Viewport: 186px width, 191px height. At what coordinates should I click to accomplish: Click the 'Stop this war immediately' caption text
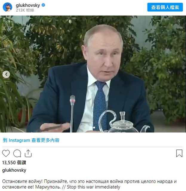[93, 187]
